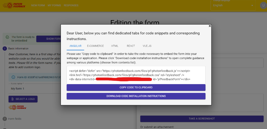Click the Form ID info icon

[x=13, y=77]
